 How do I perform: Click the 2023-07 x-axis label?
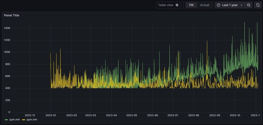point(173,115)
